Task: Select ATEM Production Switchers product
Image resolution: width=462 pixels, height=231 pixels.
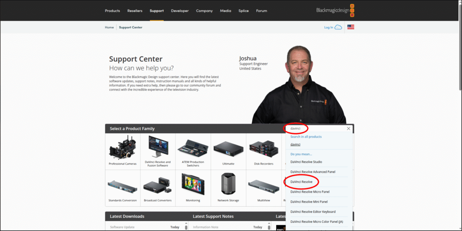Action: tap(193, 151)
